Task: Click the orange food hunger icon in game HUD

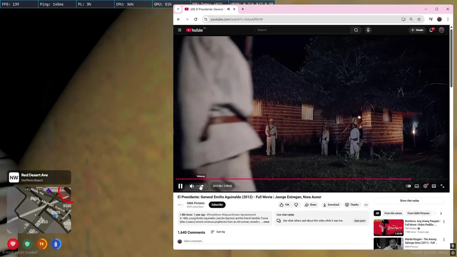Action: [41, 244]
